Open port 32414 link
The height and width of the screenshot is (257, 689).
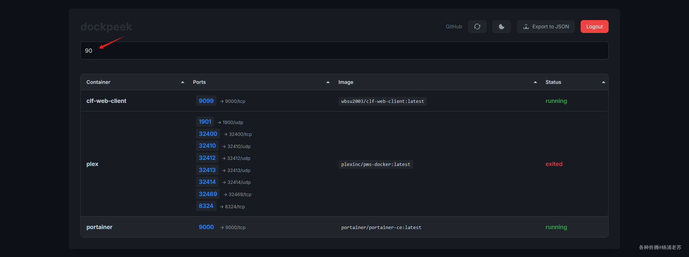click(207, 182)
